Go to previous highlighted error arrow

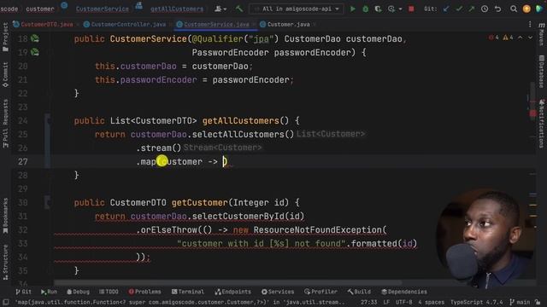(x=521, y=38)
